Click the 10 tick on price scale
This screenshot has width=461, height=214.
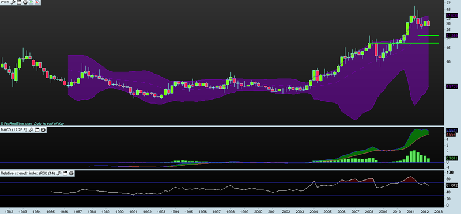point(448,62)
